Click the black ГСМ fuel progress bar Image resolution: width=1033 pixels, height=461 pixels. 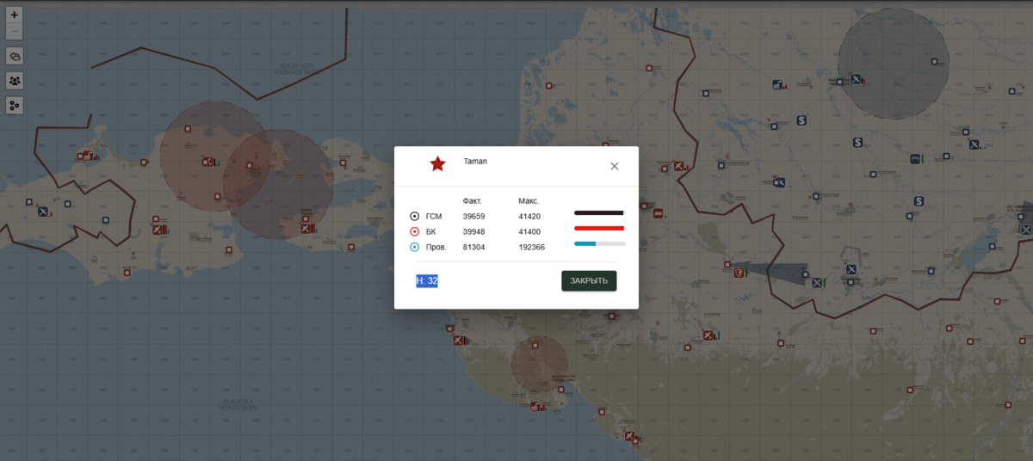pos(599,212)
